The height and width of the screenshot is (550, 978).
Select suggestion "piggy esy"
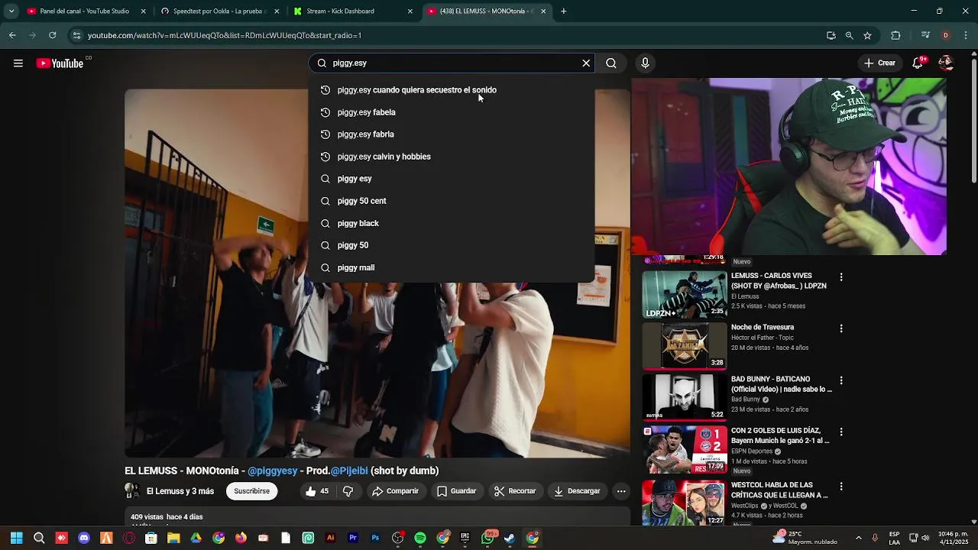[451, 179]
